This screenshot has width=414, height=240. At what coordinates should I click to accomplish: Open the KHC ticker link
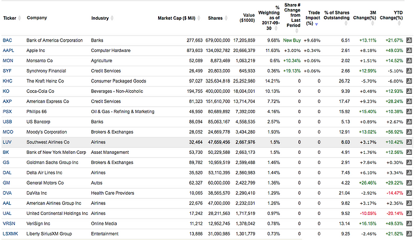coord(7,81)
